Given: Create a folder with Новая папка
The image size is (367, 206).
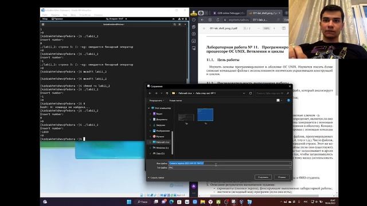Looking at the screenshot, I should tap(175, 101).
